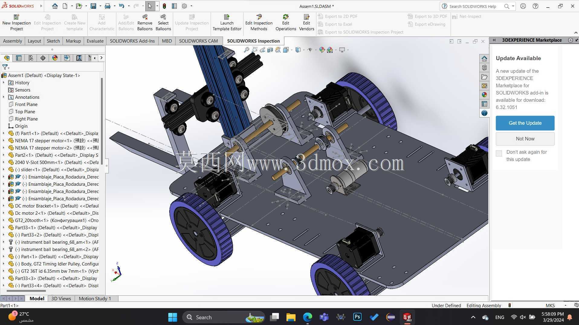Image resolution: width=579 pixels, height=325 pixels.
Task: Start a New Inspection Project
Action: pyautogui.click(x=17, y=23)
